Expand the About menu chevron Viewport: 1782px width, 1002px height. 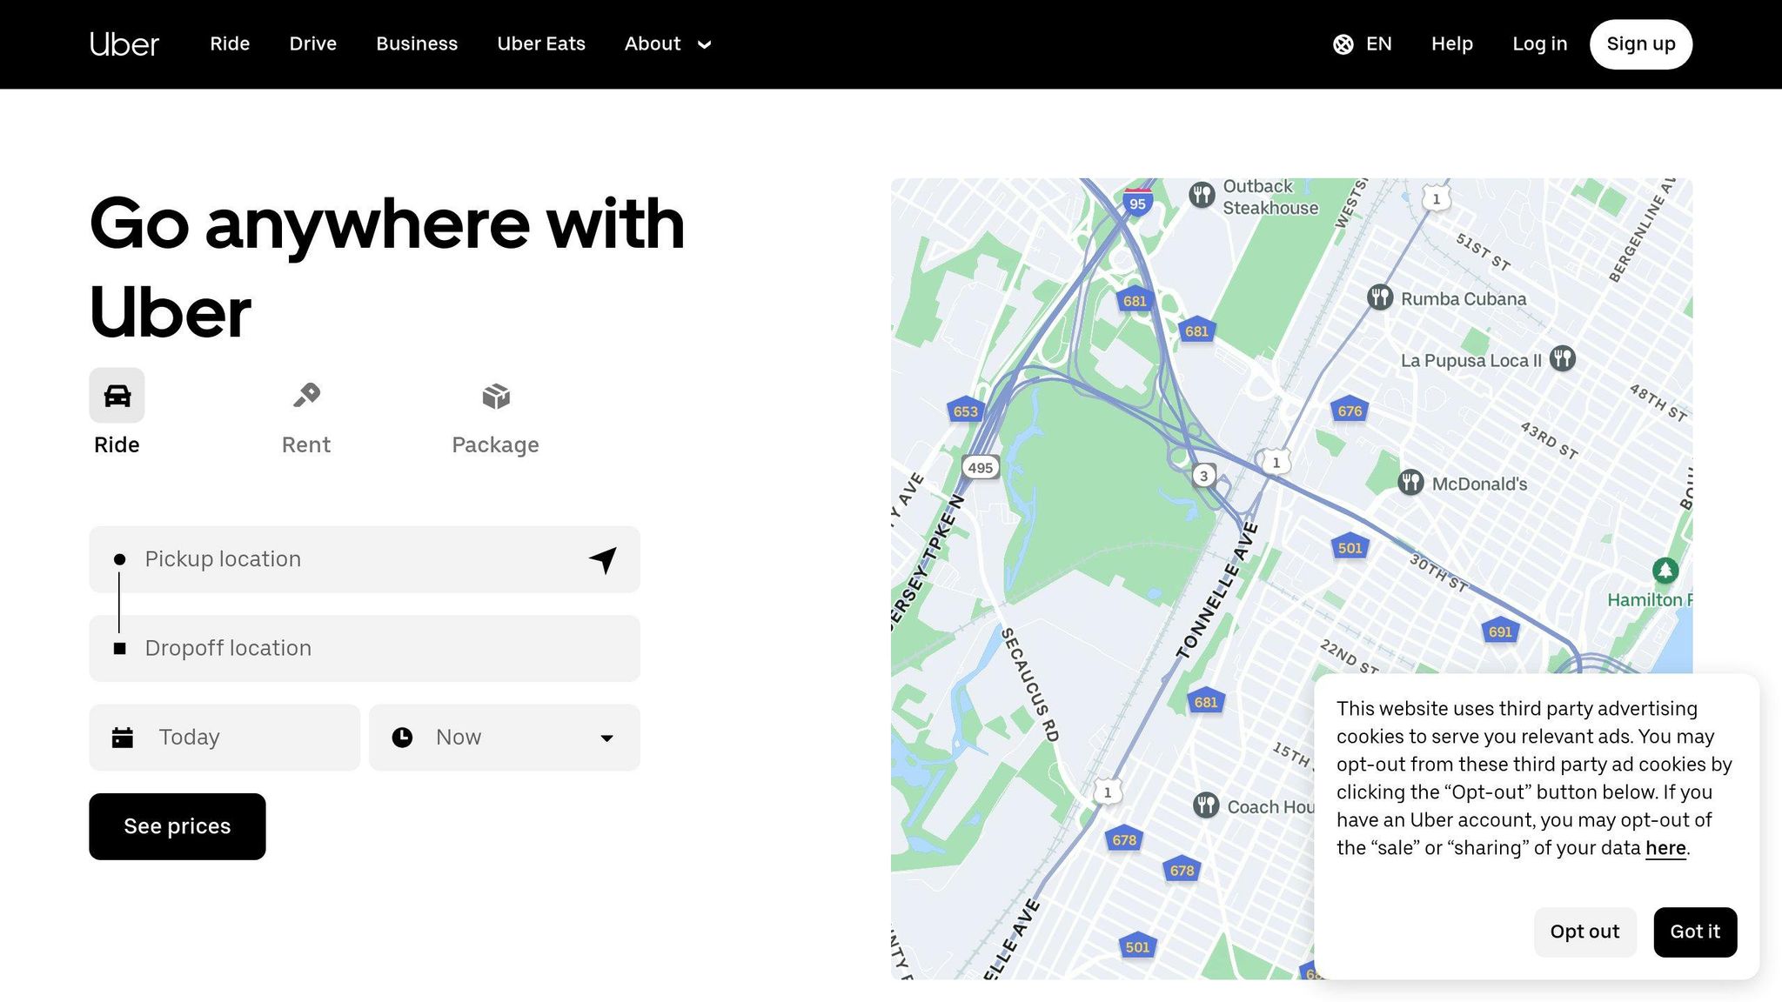pyautogui.click(x=705, y=45)
